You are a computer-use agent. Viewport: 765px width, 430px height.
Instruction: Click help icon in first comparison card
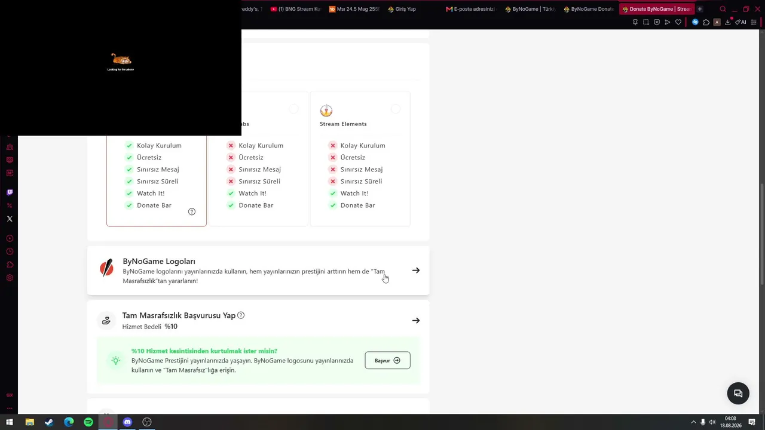coord(192,211)
